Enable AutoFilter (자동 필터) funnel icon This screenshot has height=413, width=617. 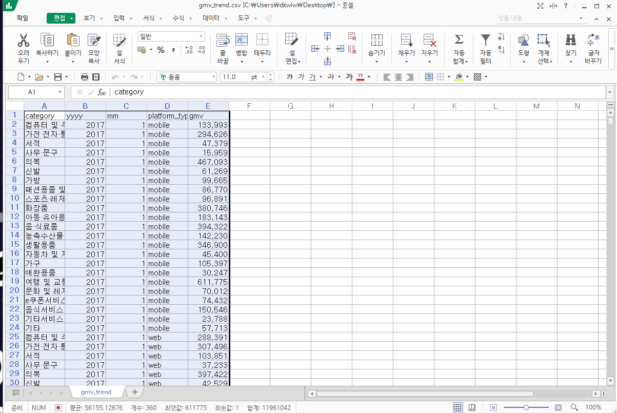click(485, 40)
